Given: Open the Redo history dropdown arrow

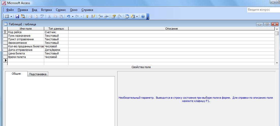Looking at the screenshot, I should pyautogui.click(x=81, y=16).
